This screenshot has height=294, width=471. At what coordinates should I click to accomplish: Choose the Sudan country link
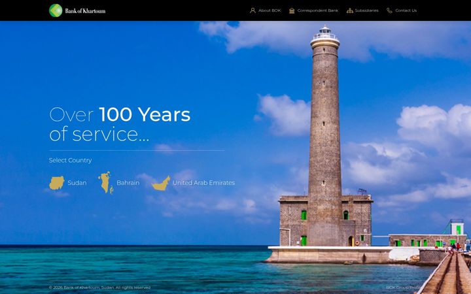pyautogui.click(x=77, y=183)
